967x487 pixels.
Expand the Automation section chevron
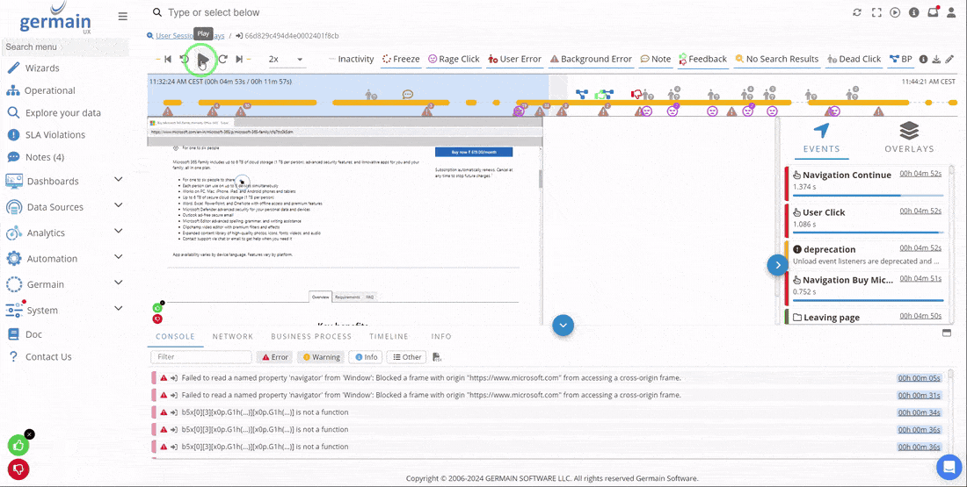pos(119,257)
